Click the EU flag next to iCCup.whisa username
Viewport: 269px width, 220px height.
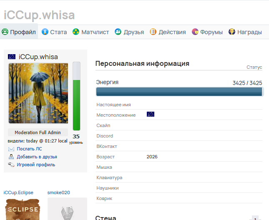coord(12,57)
